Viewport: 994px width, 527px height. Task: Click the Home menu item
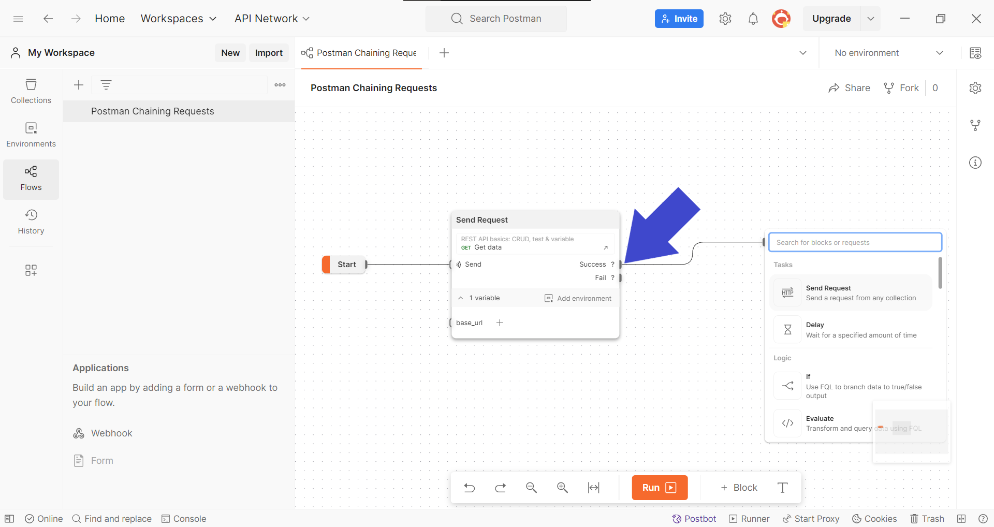(110, 19)
